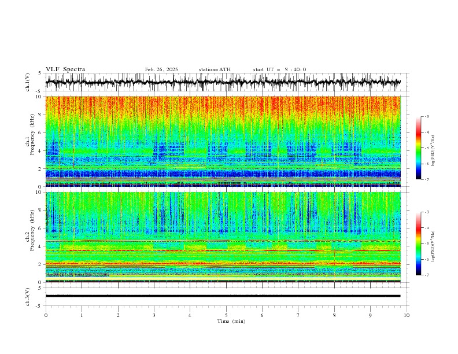Click the "station=ATH" header label
The width and height of the screenshot is (458, 354).
point(215,69)
